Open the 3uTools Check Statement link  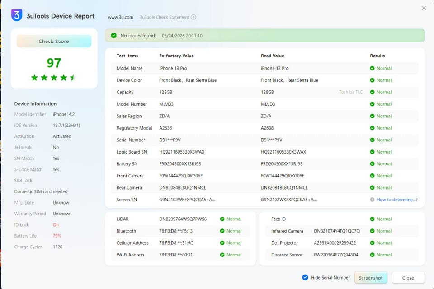165,17
